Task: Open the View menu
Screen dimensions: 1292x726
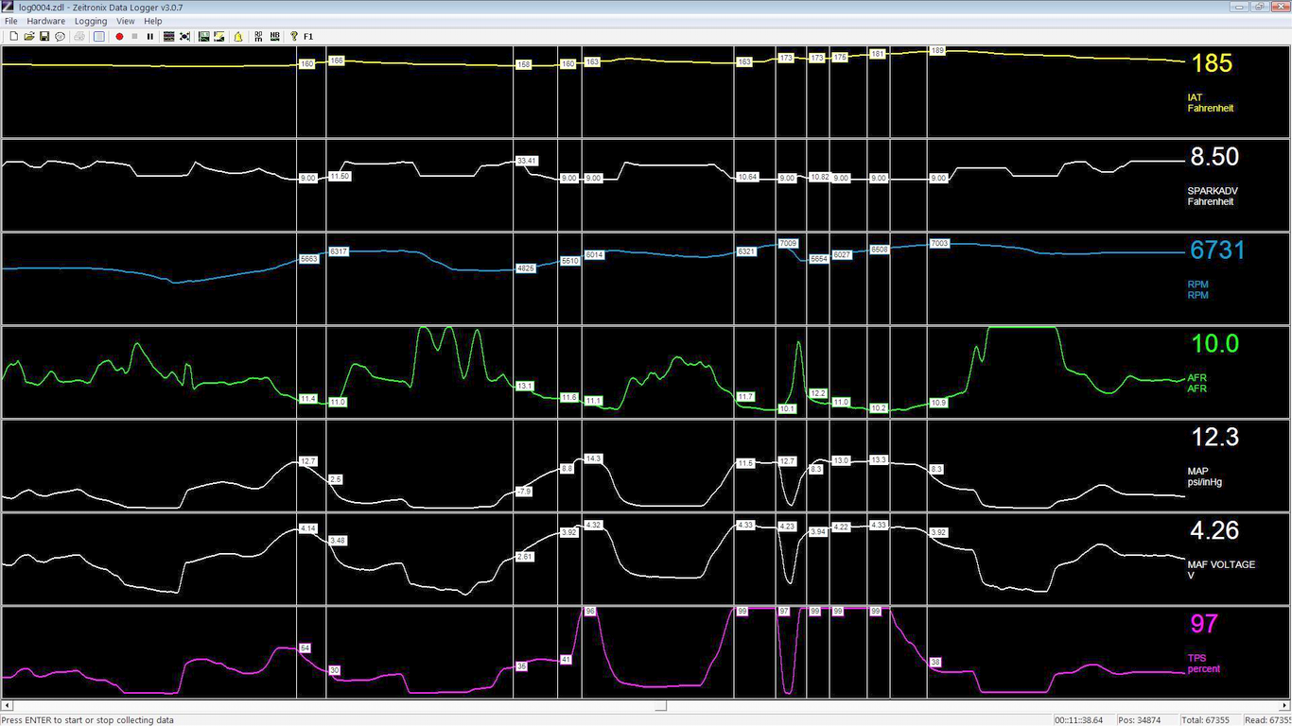Action: pyautogui.click(x=125, y=21)
